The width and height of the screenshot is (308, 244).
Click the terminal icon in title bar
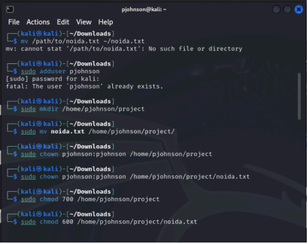coord(10,9)
